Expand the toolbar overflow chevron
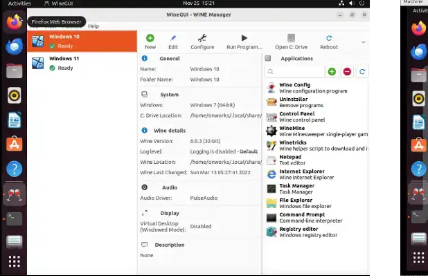428x280 pixels. 364,42
